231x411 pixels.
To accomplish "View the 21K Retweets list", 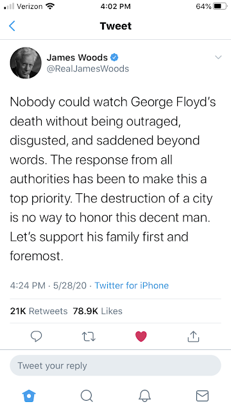I will [x=38, y=311].
